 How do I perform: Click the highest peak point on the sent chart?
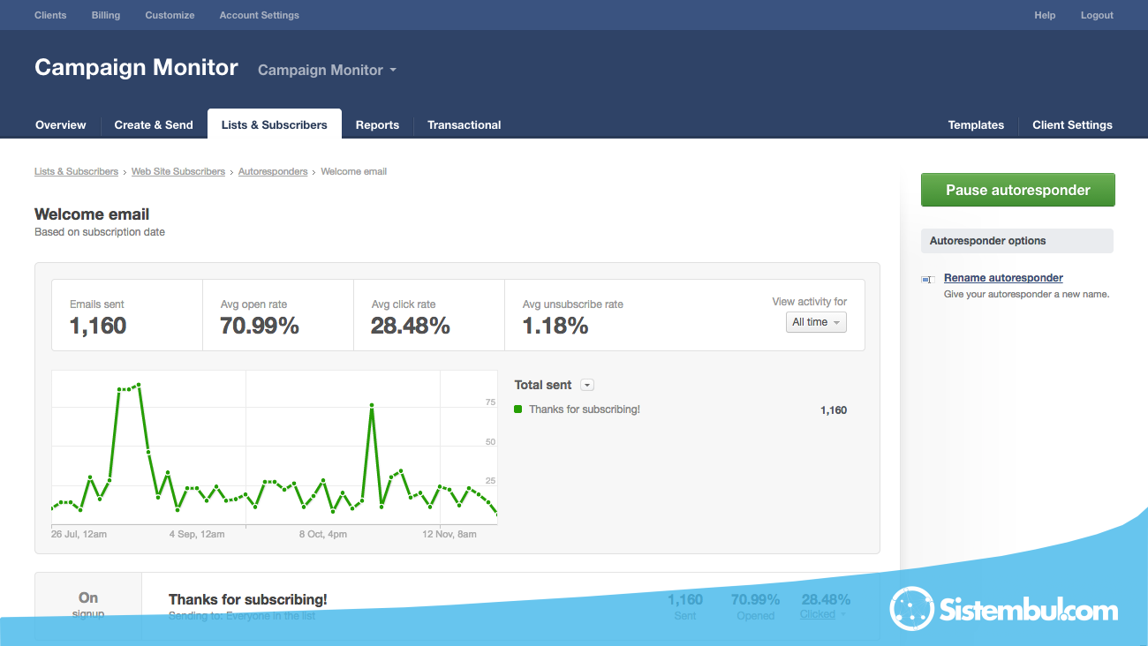(x=139, y=385)
